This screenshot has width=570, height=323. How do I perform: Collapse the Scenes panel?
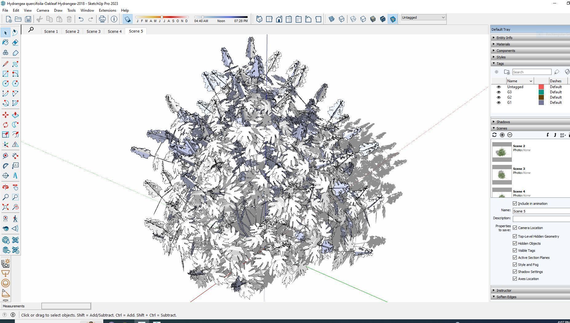530,128
